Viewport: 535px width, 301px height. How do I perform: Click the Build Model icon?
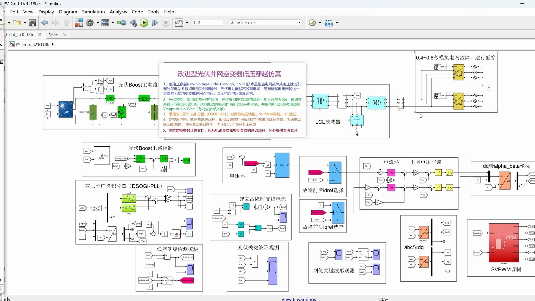(x=329, y=23)
